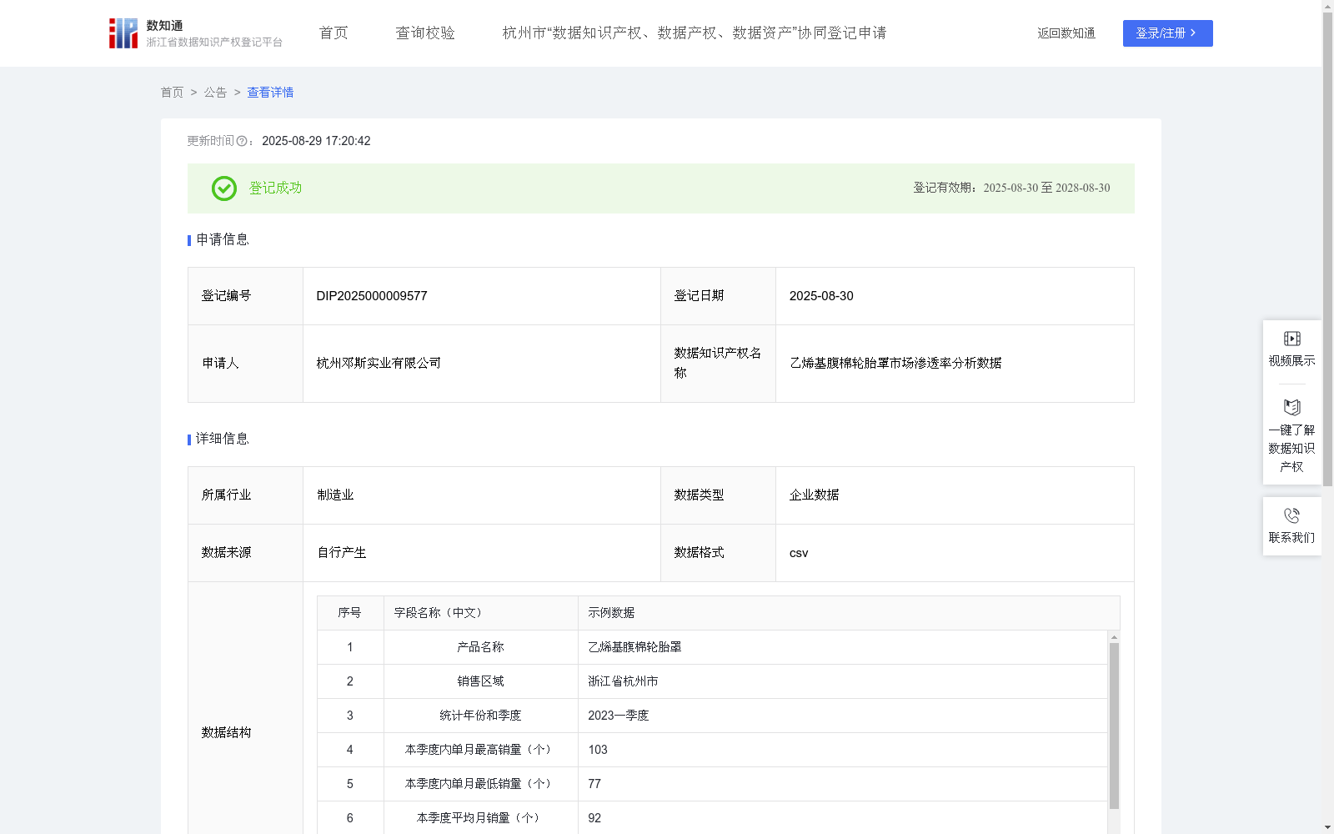
Task: Open the 返回数知通 link
Action: (x=1066, y=33)
